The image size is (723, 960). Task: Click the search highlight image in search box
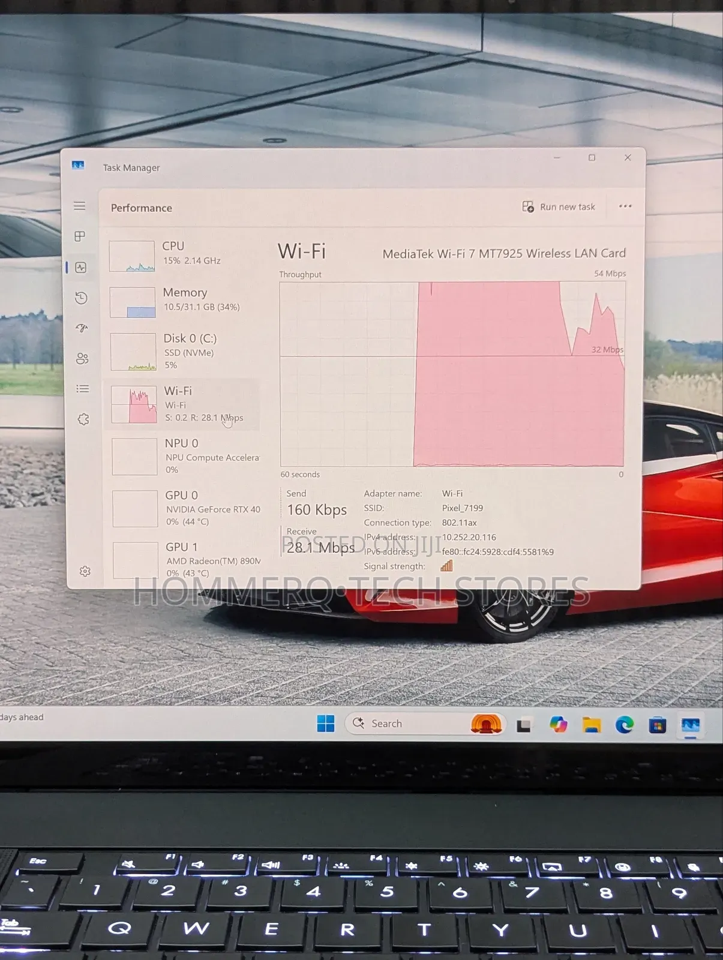click(x=486, y=724)
